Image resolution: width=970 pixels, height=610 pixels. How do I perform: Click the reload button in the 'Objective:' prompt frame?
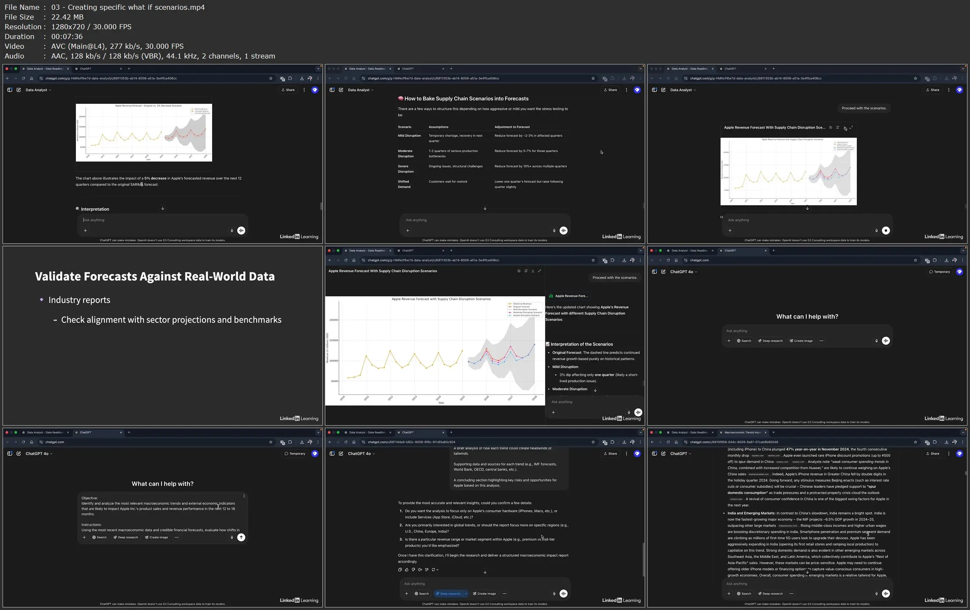click(23, 442)
